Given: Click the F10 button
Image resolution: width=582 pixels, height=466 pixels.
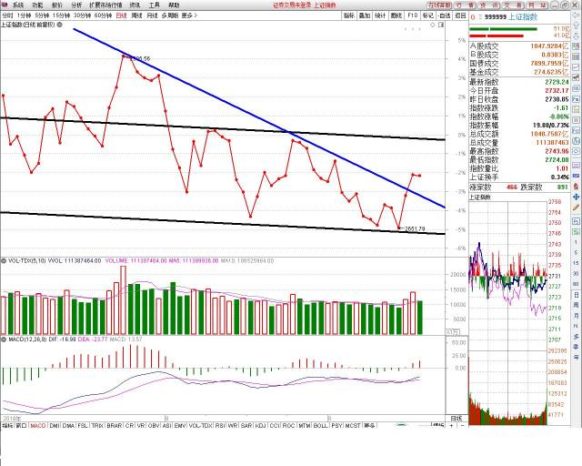Looking at the screenshot, I should tap(413, 15).
